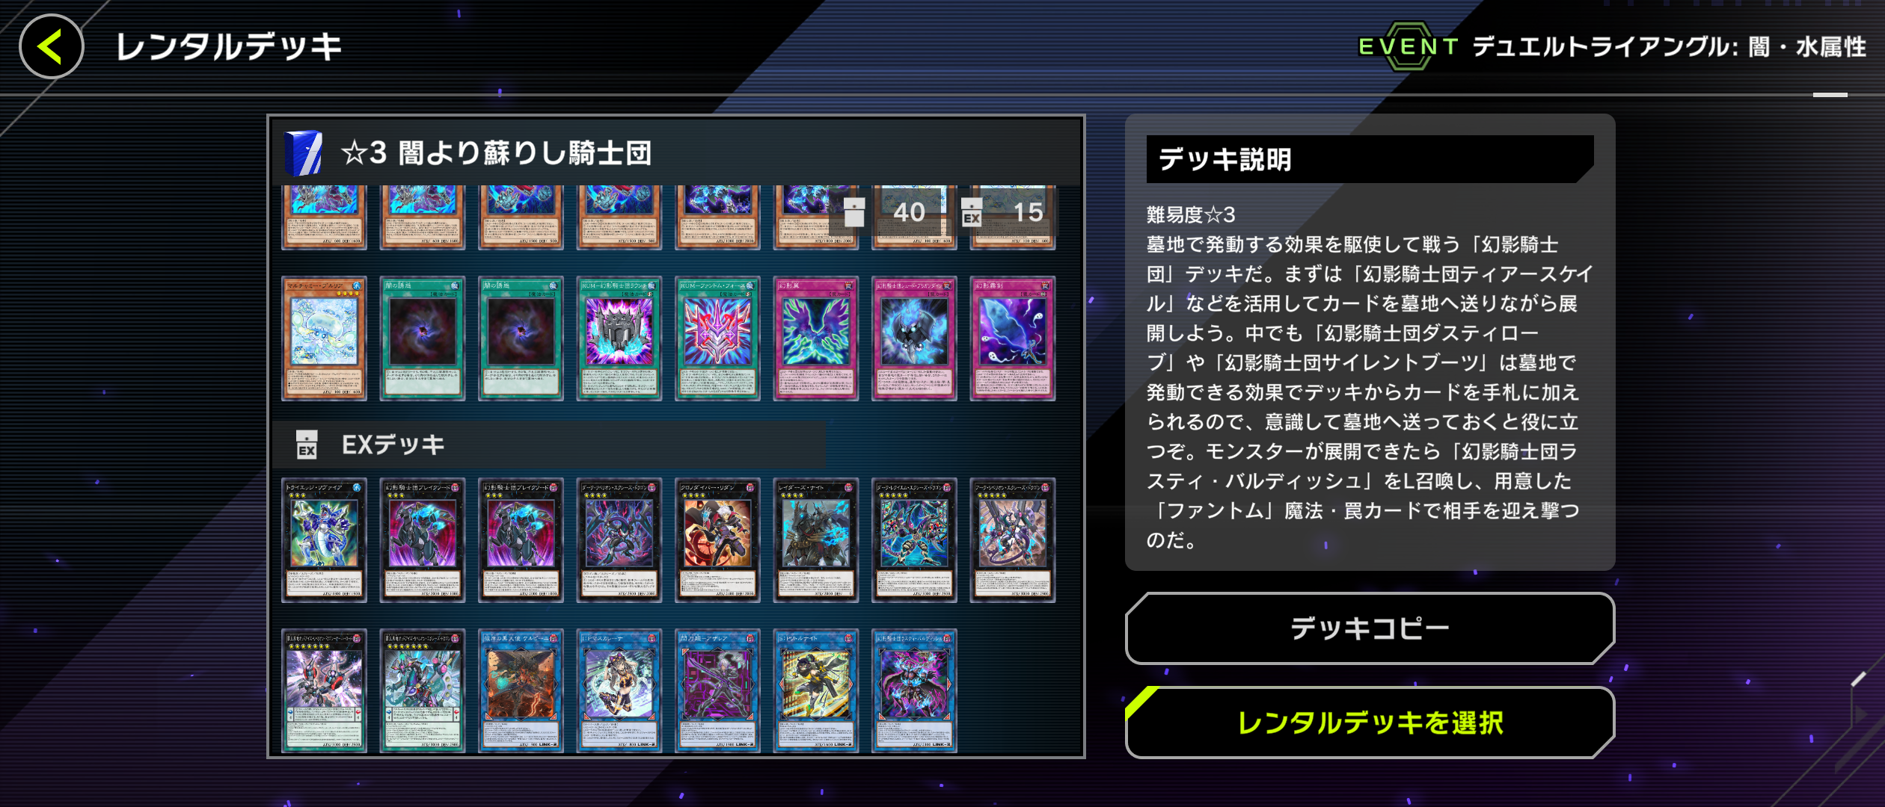Open the last link card in EX deck
The image size is (1885, 807).
(914, 691)
